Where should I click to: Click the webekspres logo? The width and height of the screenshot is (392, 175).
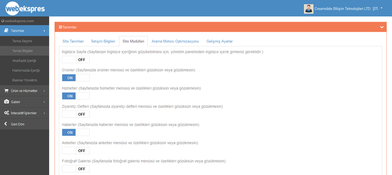25,8
